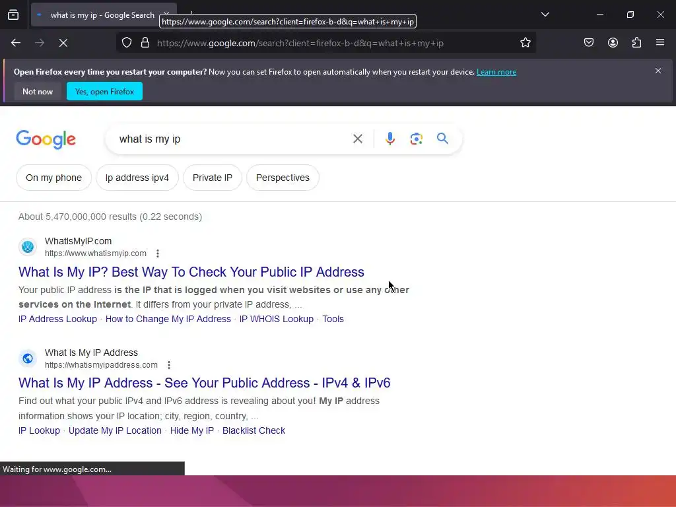Stop loading the page with X button
The width and height of the screenshot is (676, 507).
click(x=63, y=43)
